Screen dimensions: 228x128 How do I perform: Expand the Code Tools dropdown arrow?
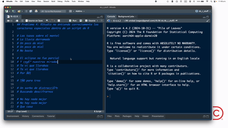(55, 21)
